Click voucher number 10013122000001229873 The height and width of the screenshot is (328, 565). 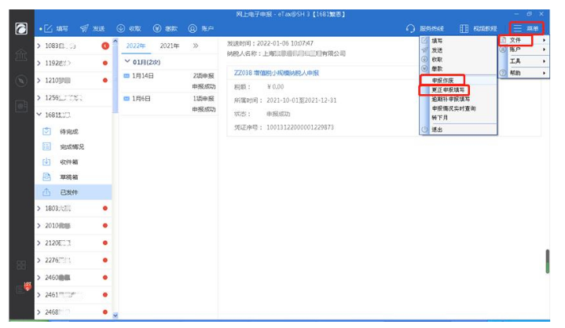[x=300, y=127]
